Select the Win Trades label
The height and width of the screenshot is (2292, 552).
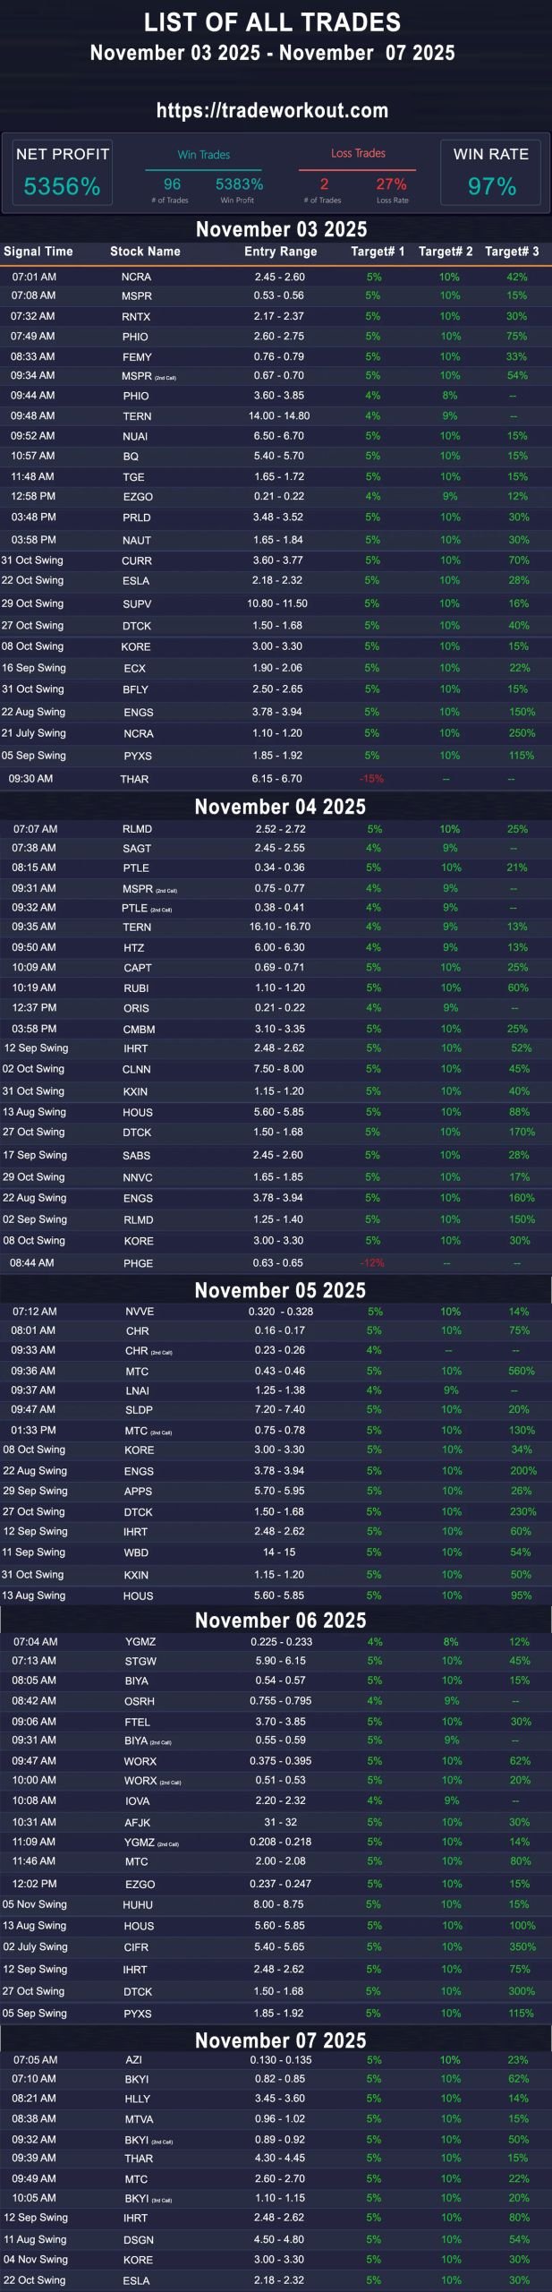point(203,155)
